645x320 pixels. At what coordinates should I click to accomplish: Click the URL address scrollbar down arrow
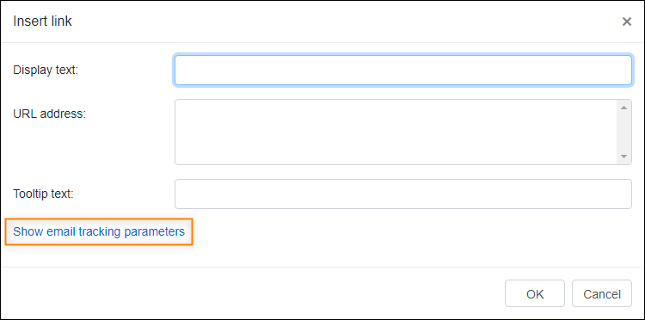[623, 157]
